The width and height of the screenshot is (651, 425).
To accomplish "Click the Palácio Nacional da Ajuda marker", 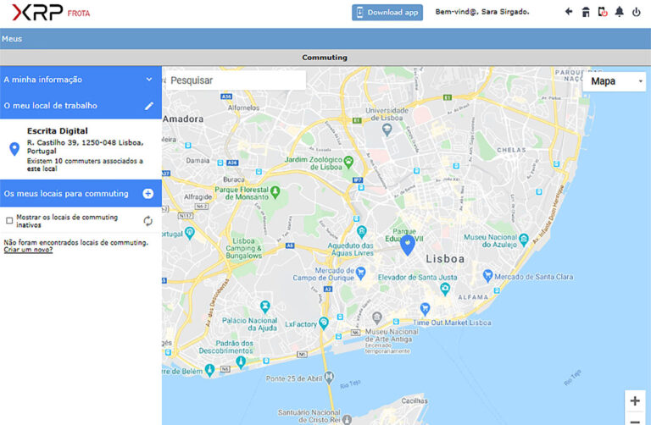I will coord(264,306).
